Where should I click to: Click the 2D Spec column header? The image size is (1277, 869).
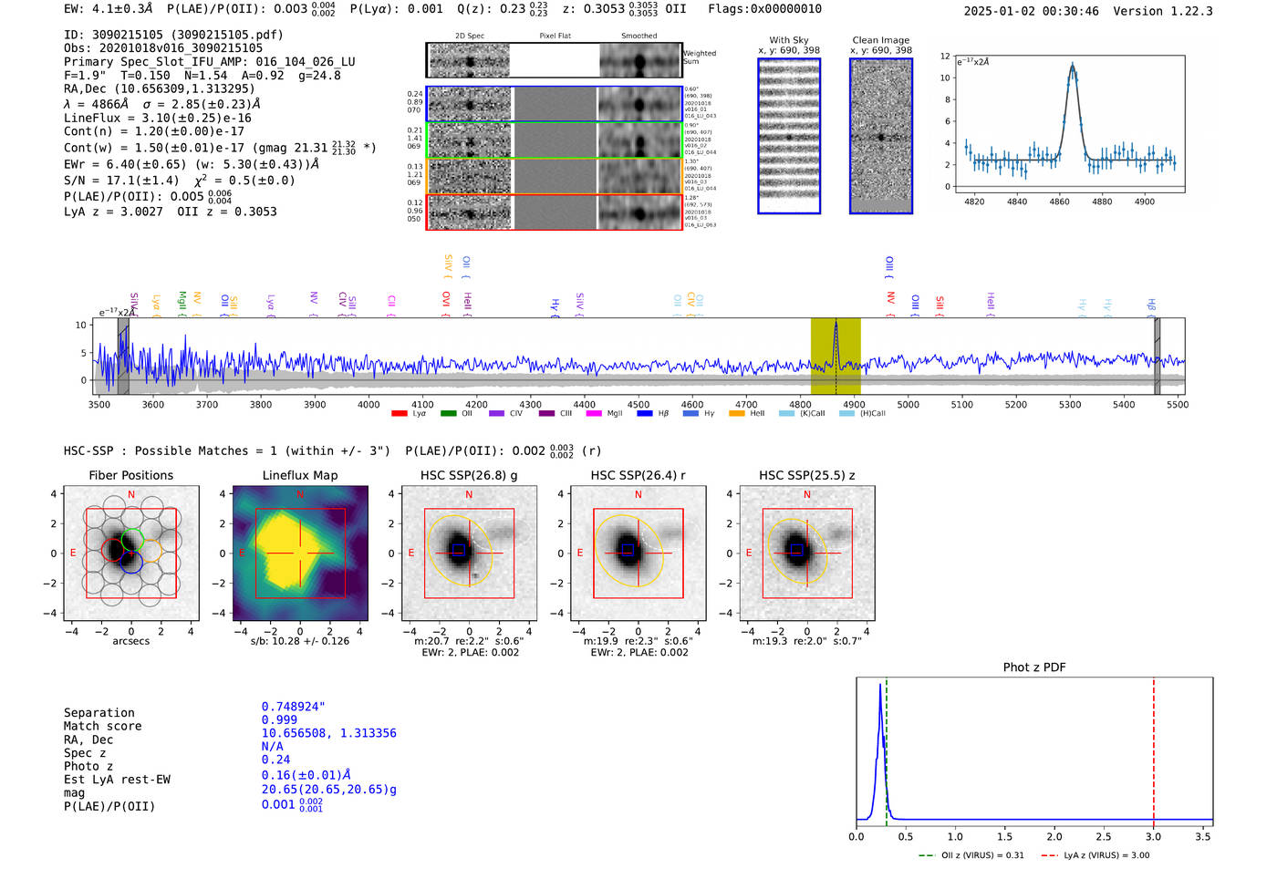coord(470,36)
